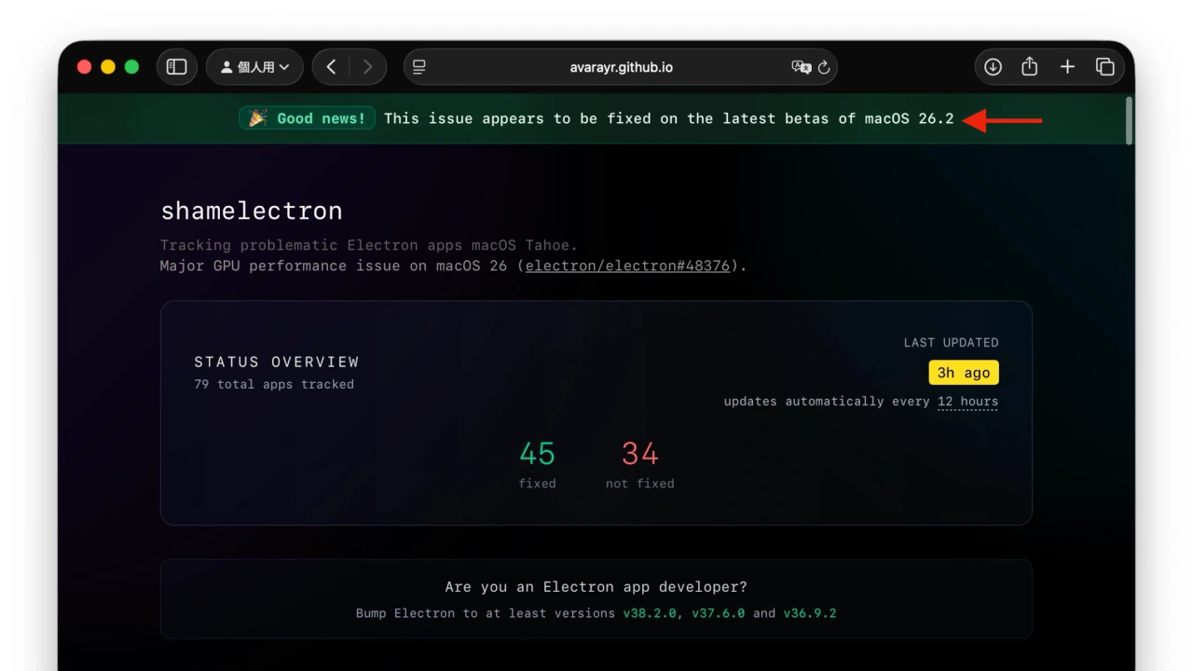Show the downloads list
The height and width of the screenshot is (671, 1193).
[x=993, y=67]
